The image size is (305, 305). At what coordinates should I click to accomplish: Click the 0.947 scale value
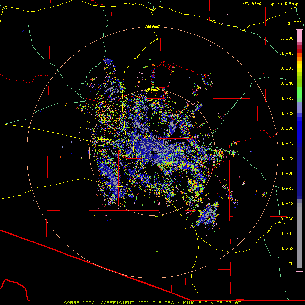[x=287, y=53]
